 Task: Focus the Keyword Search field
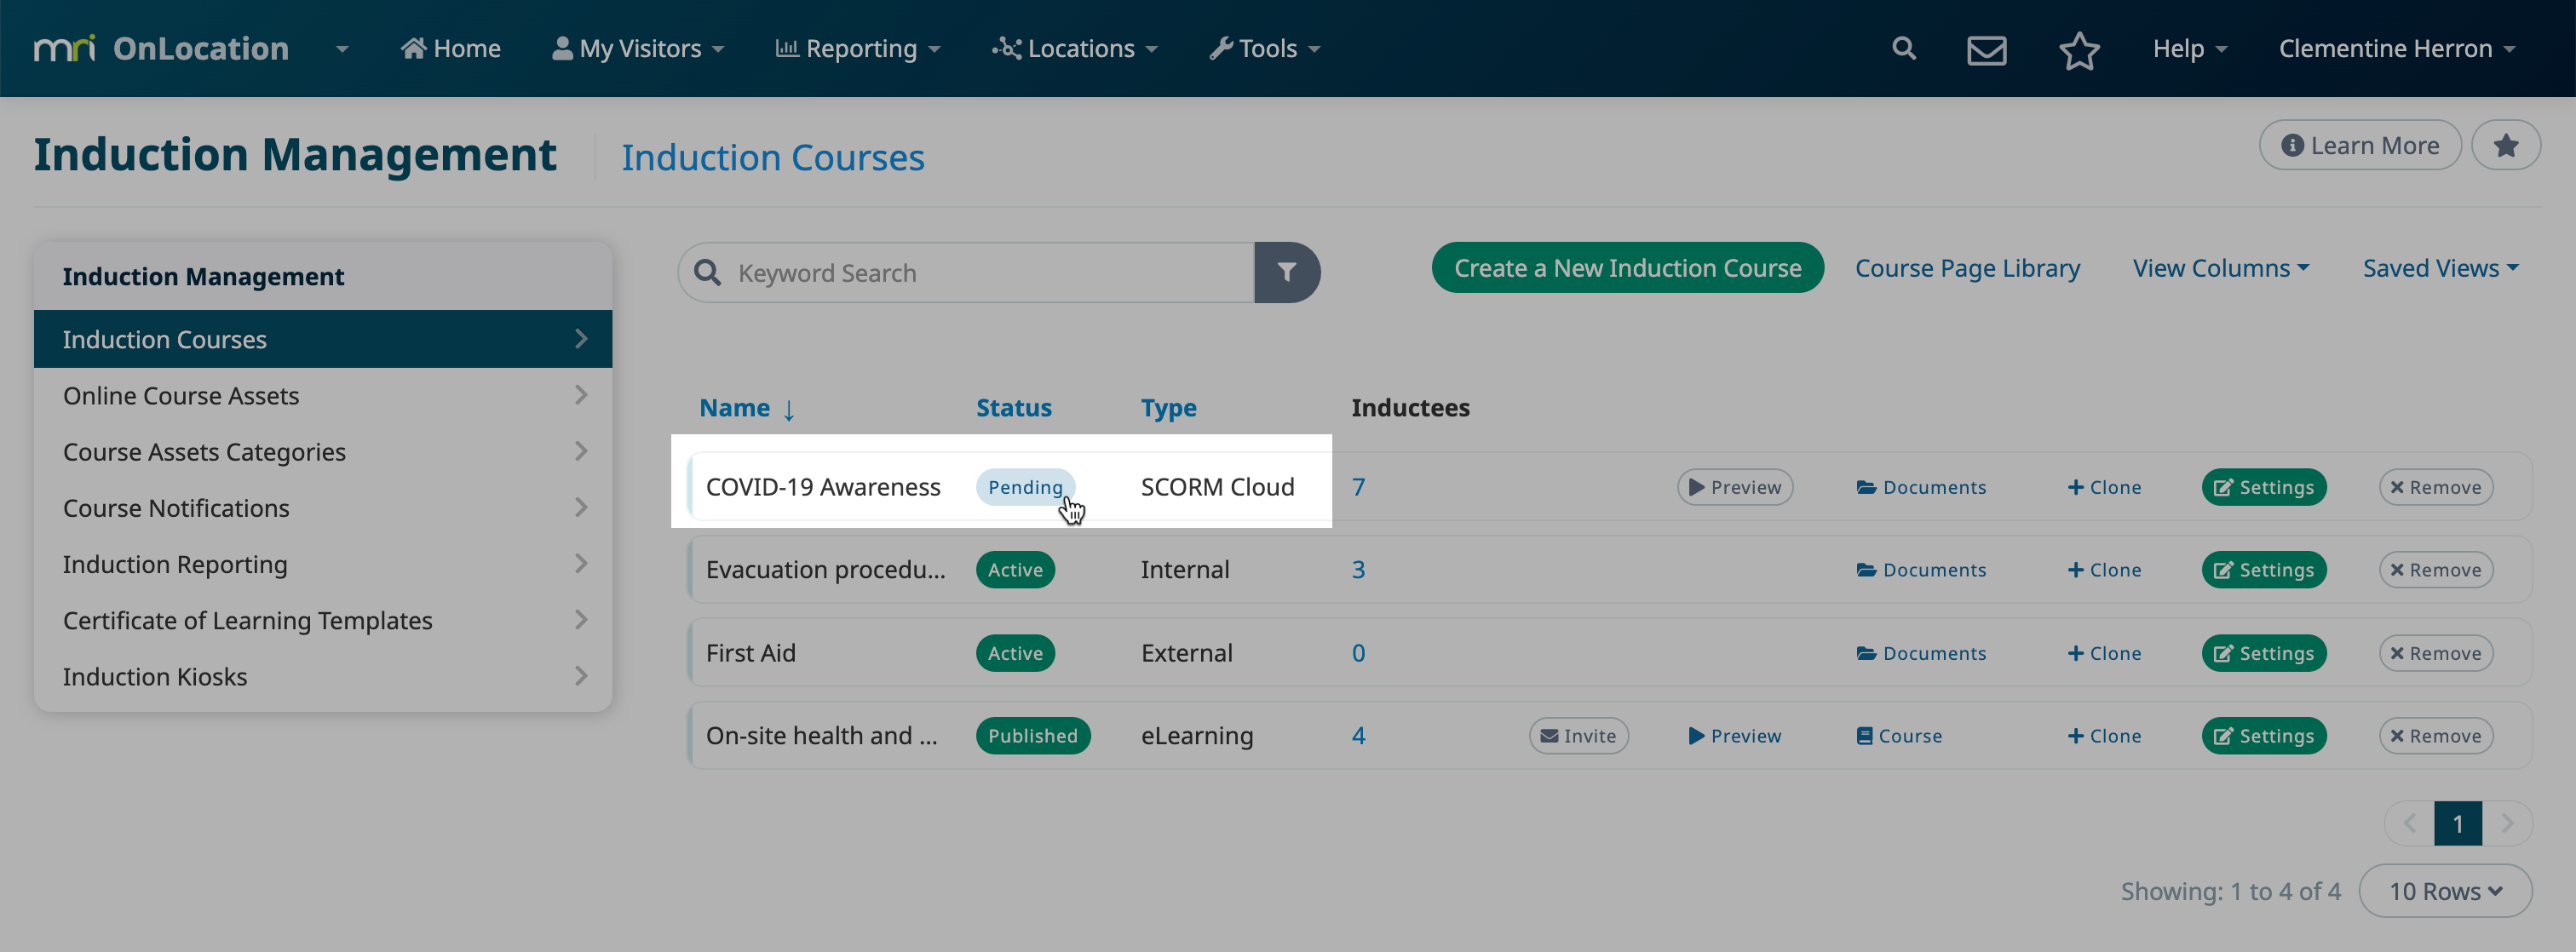pos(967,272)
